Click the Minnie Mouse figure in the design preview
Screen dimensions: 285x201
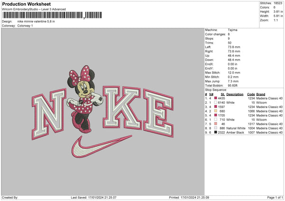click(x=85, y=99)
